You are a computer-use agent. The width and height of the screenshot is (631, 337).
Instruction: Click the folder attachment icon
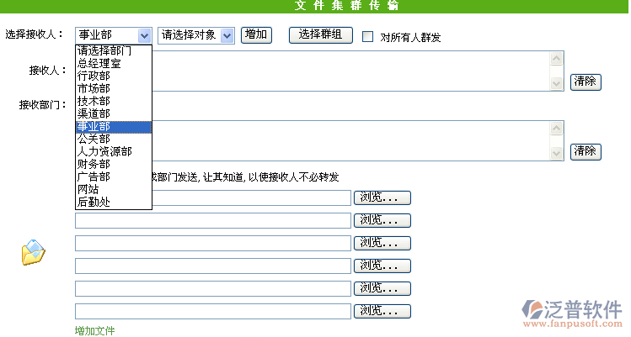click(34, 252)
